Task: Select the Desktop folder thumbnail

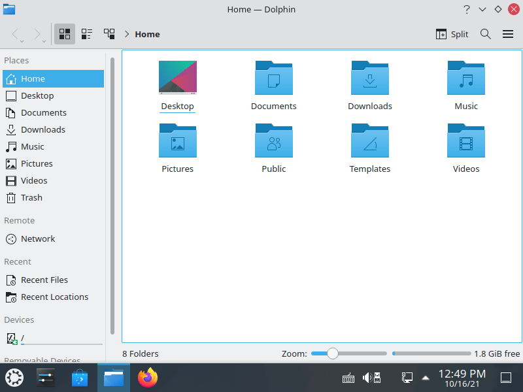Action: (x=177, y=77)
